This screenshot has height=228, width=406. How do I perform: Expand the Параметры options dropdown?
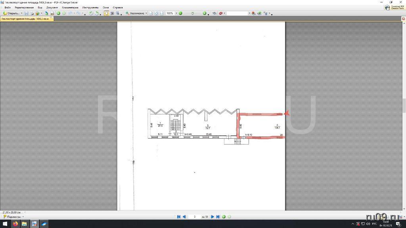23,217
